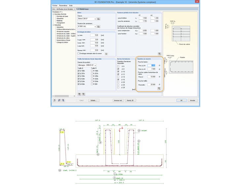The width and height of the screenshot is (251, 188).
Task: Click the help icon at bottom left
Action: tap(54, 100)
